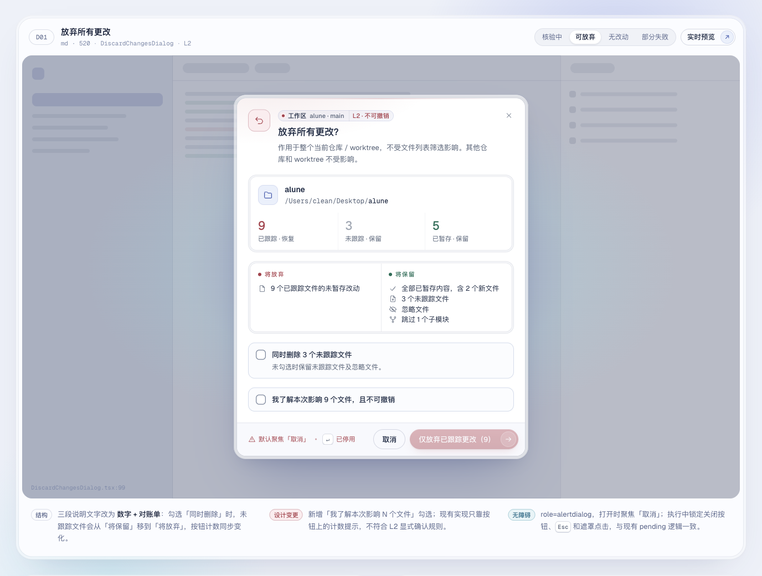Click the 9 已跟踪 · 恢复 stat
Viewport: 762px width, 576px height.
[x=294, y=232]
